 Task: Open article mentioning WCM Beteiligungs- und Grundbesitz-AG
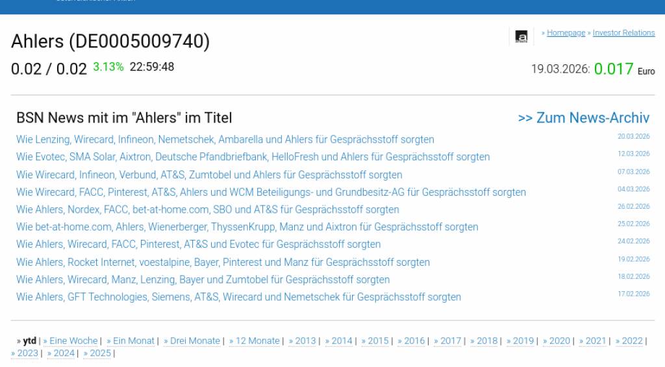click(271, 193)
